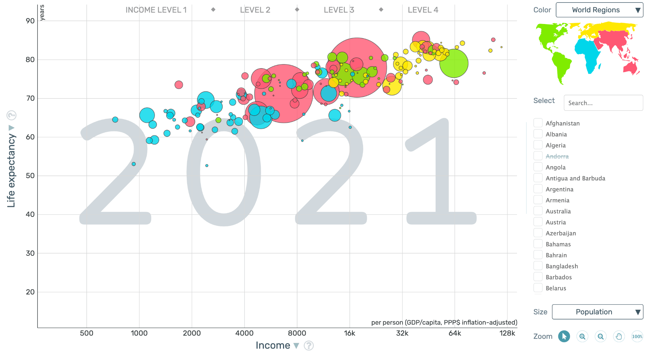
Task: Check the Azerbaijan checkbox
Action: (x=538, y=233)
